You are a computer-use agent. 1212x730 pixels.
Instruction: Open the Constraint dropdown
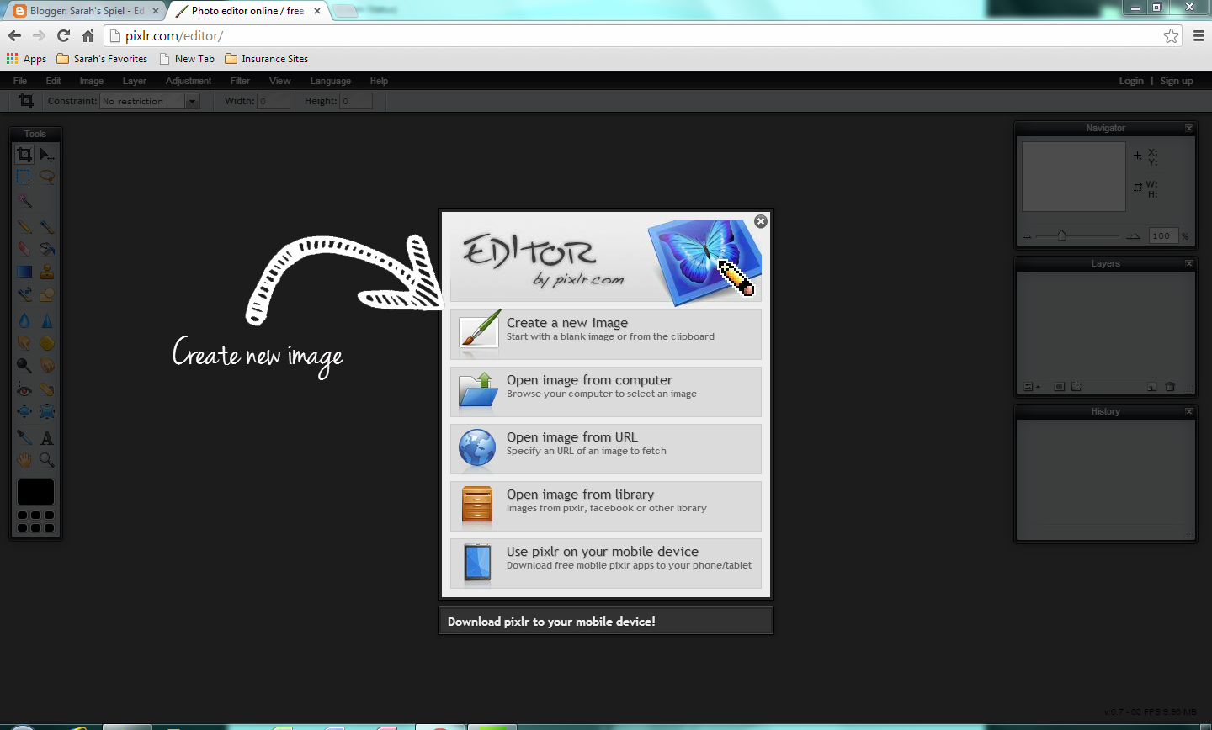pos(149,101)
